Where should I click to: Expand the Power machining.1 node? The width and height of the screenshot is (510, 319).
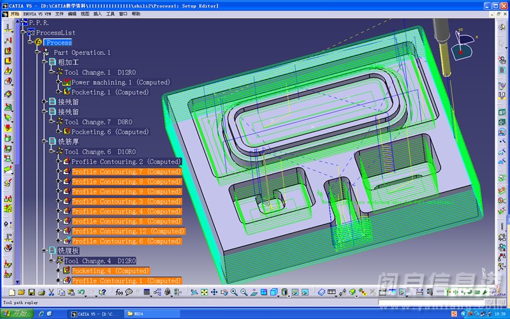tap(59, 82)
